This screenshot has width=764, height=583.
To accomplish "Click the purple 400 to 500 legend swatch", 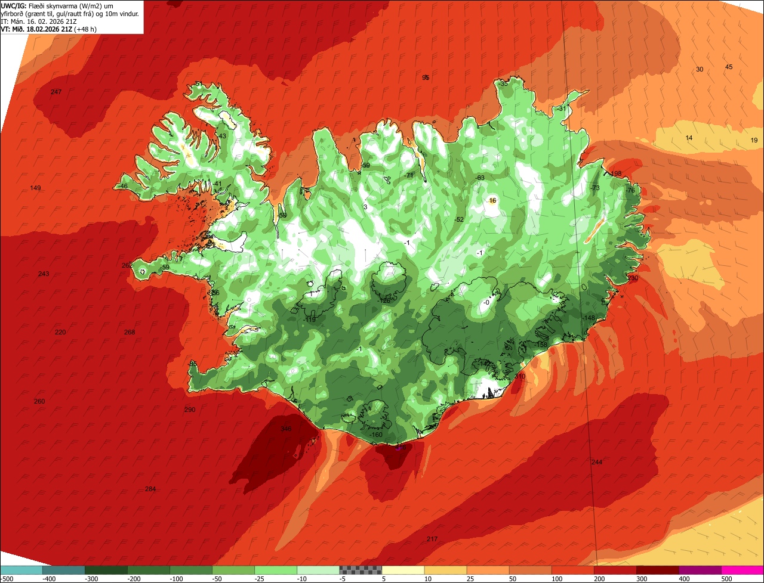I will [x=700, y=570].
